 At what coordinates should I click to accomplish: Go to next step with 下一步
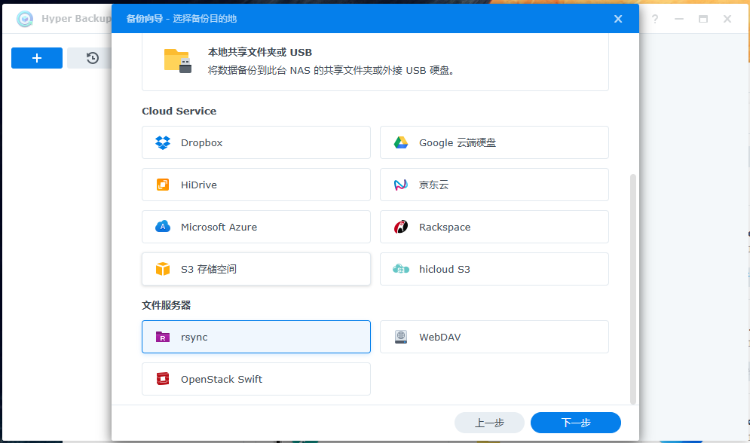(x=576, y=423)
